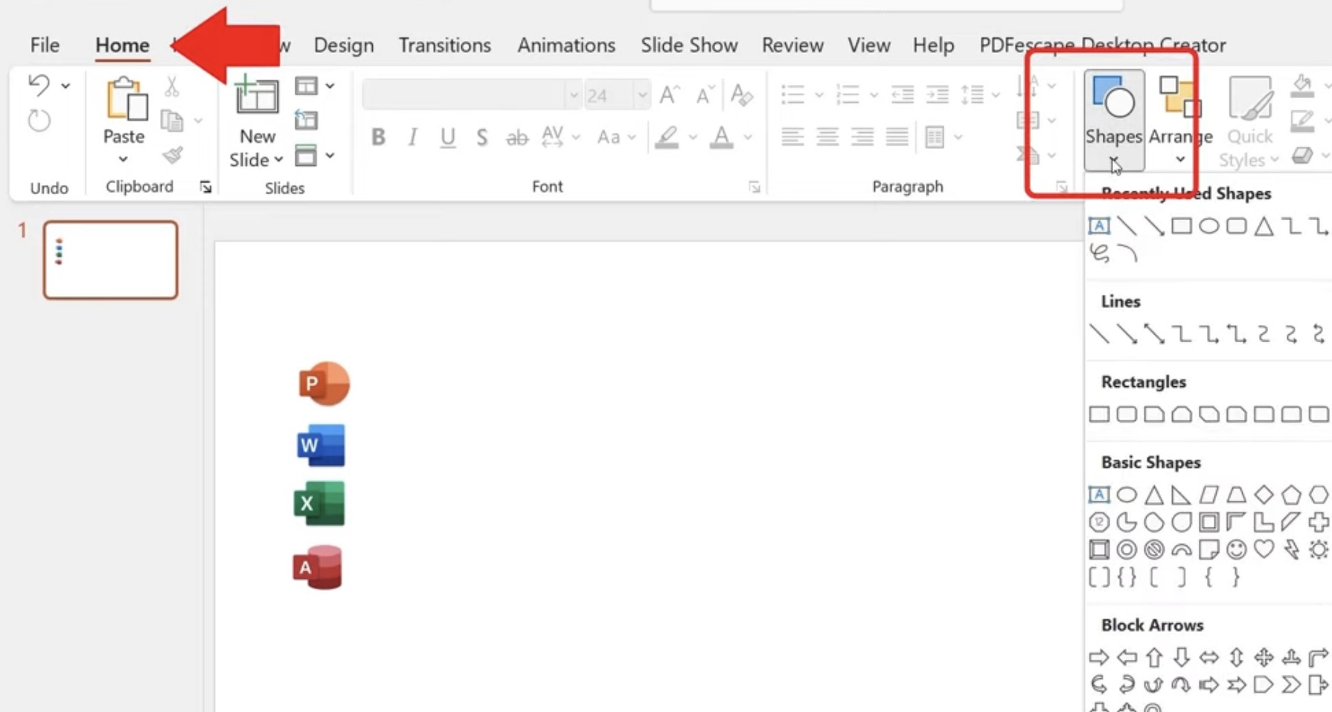Click the Reset slide icon
Image resolution: width=1332 pixels, height=712 pixels.
[x=306, y=120]
